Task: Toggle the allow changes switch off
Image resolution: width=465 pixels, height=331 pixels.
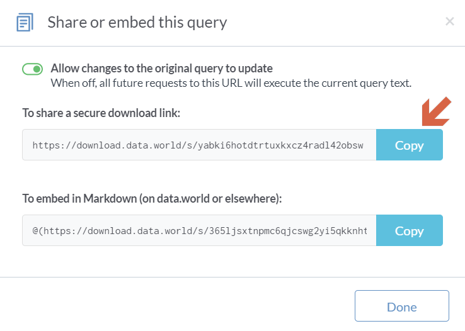Action: click(32, 69)
